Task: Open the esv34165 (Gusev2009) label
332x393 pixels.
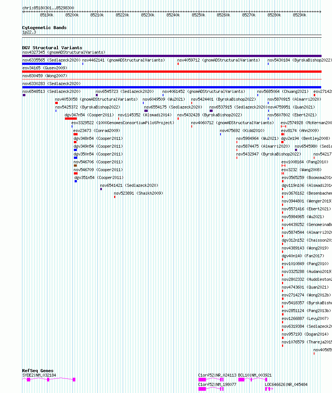Action: coord(45,68)
